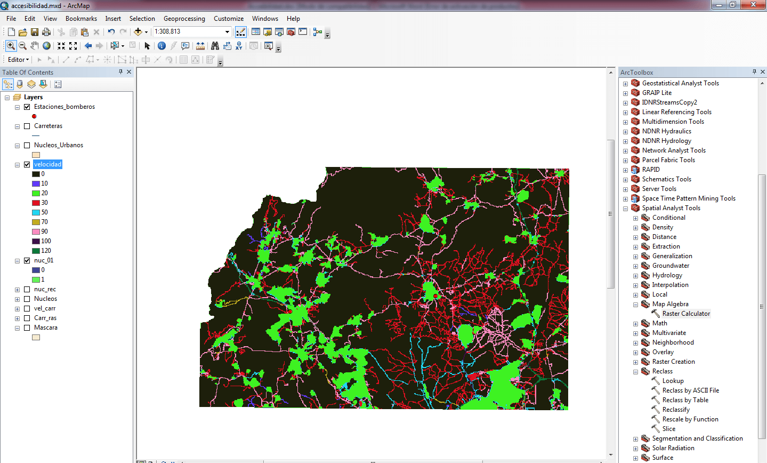767x463 pixels.
Task: Click the Save map icon
Action: [x=35, y=32]
